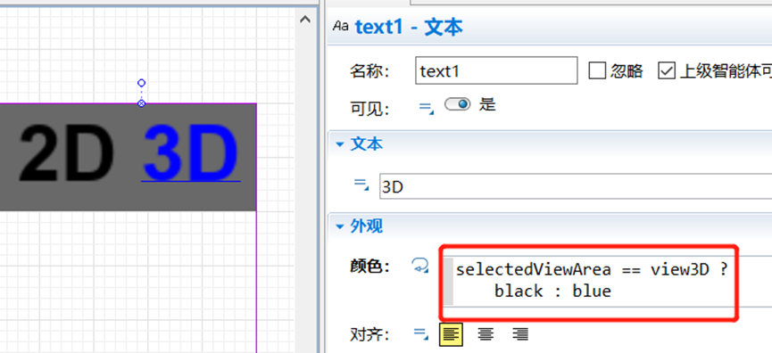Select left text alignment
Image resolution: width=772 pixels, height=353 pixels.
pos(451,335)
